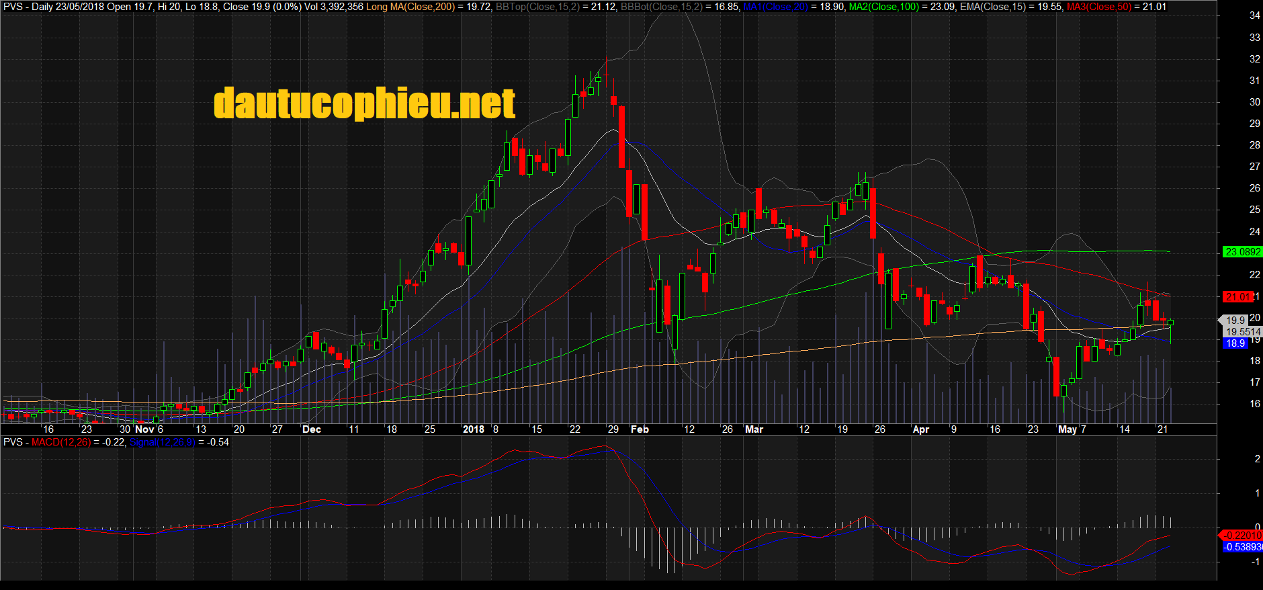Viewport: 1263px width, 590px height.
Task: Click the '28' price axis label
Action: pos(1254,145)
